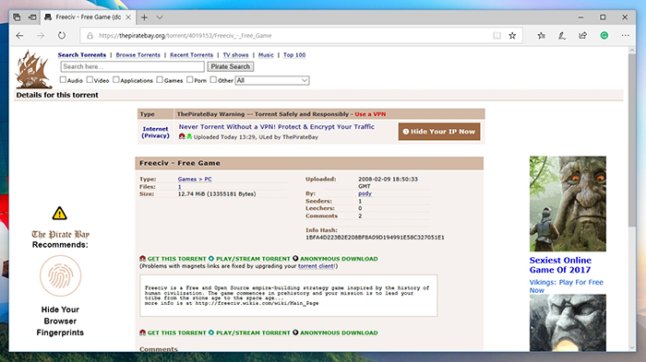The height and width of the screenshot is (362, 646).
Task: Check the Other category checkbox
Action: [x=213, y=80]
